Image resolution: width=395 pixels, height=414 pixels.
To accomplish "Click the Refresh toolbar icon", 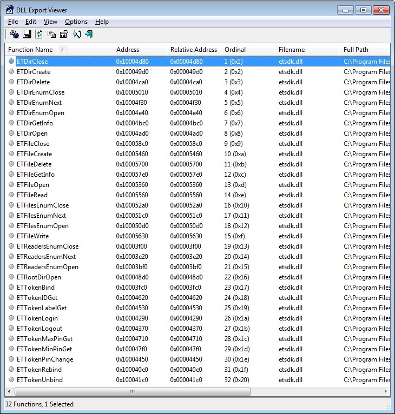I will point(39,35).
